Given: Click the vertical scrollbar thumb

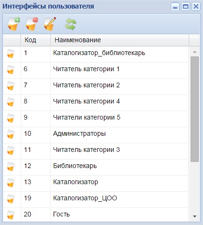Looking at the screenshot, I should [194, 109].
